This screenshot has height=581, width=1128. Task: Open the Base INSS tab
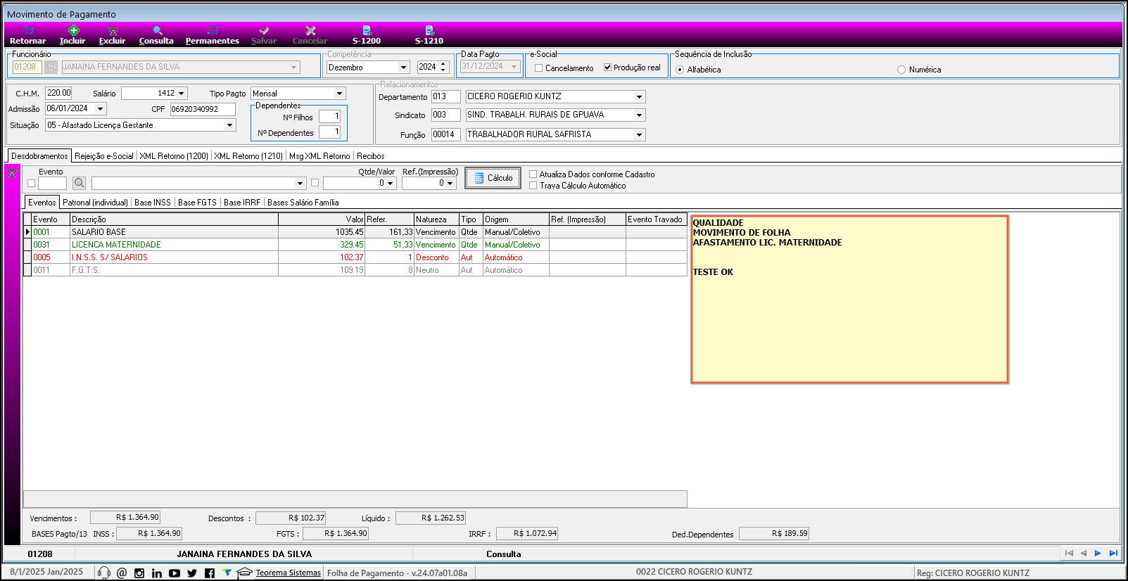click(153, 203)
